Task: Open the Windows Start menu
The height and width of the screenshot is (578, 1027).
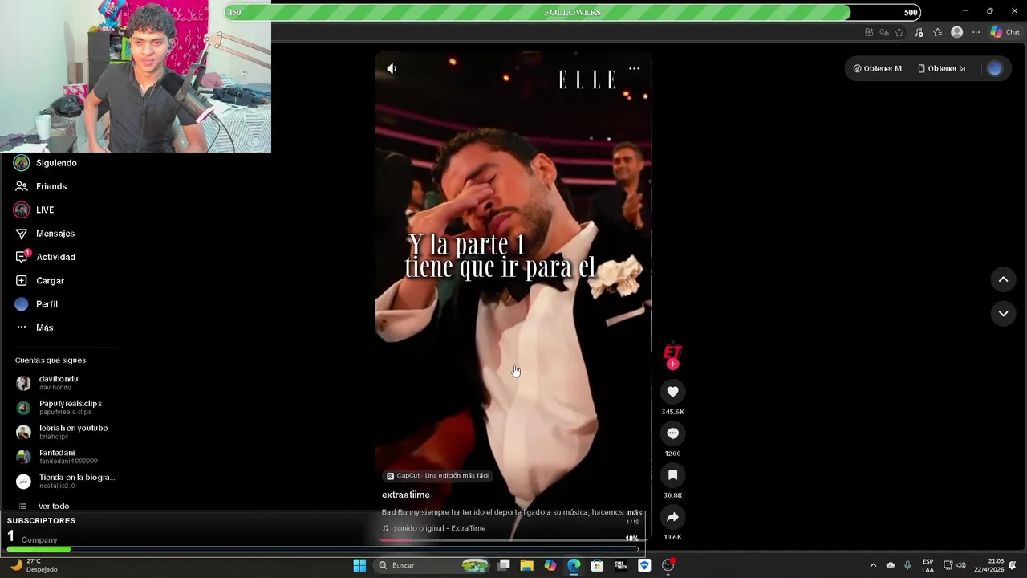Action: 359,565
